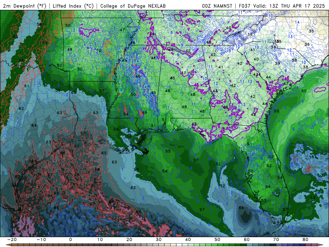This screenshot has height=247, width=329.
Task: Click the "64" dewpoint value on the map
Action: coord(34,125)
